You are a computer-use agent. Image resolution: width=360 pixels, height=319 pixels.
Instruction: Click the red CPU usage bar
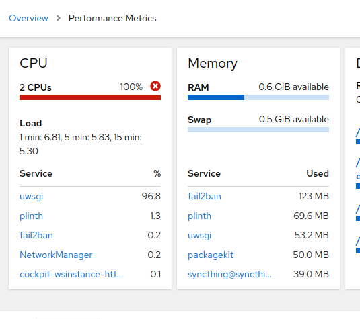tap(90, 97)
